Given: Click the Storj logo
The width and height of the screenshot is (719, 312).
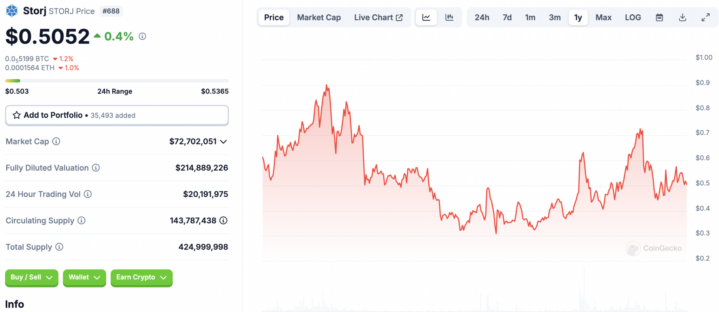Looking at the screenshot, I should tap(11, 11).
